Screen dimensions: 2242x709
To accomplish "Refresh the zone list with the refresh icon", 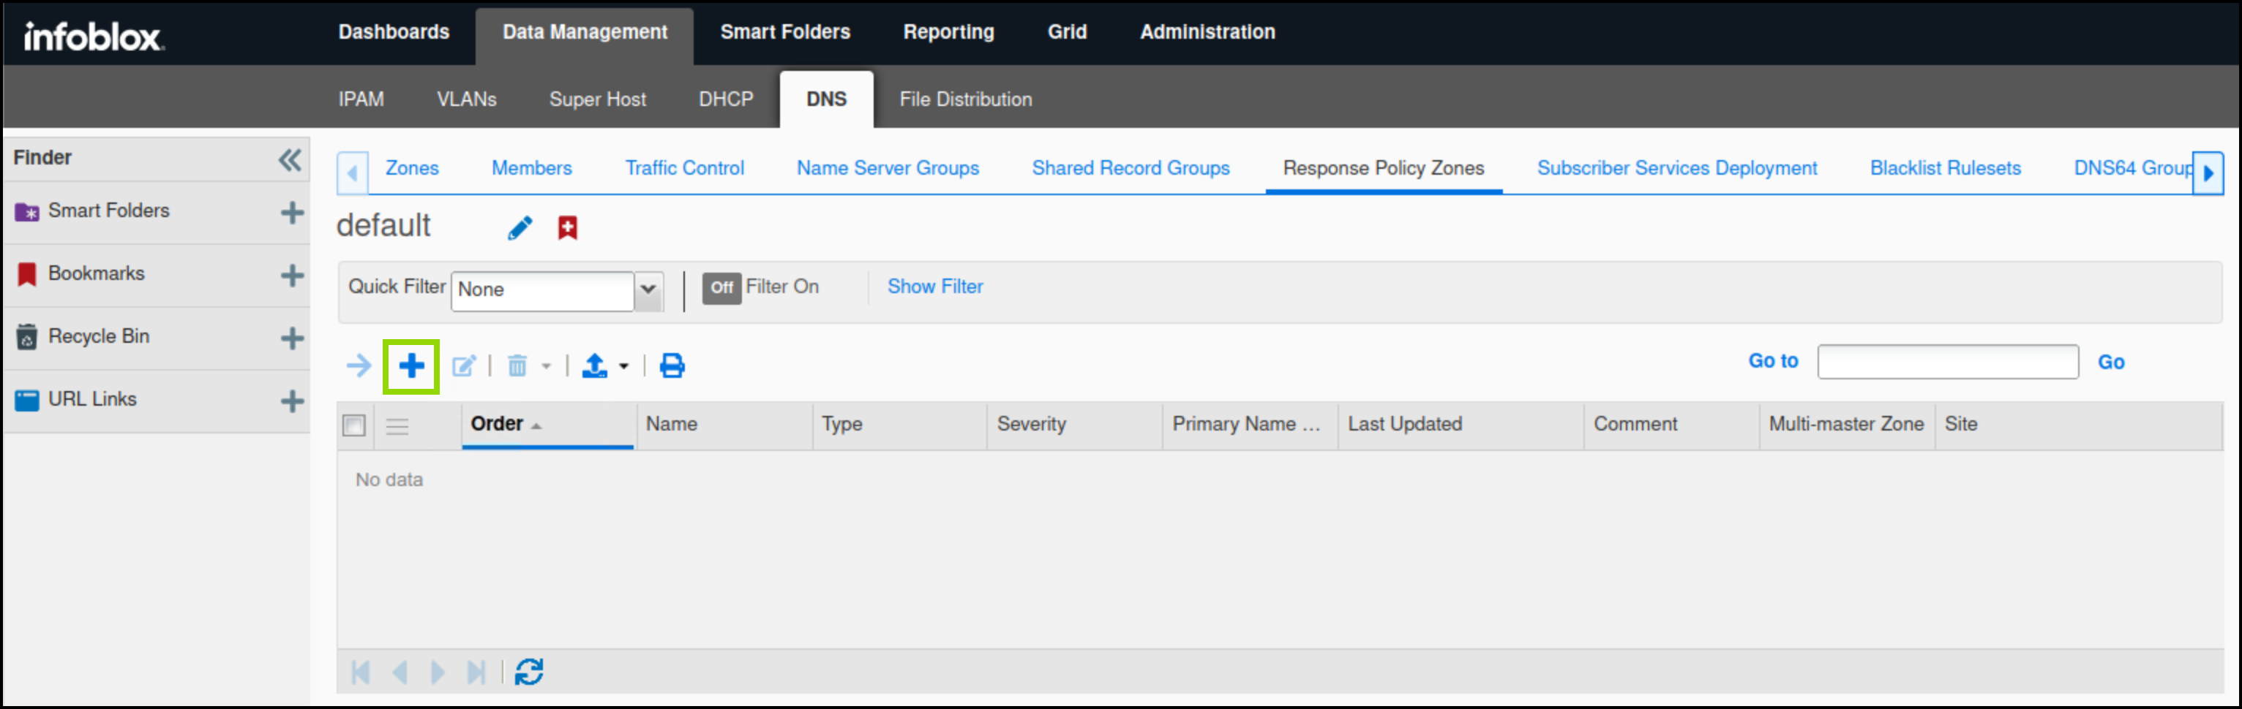I will point(529,671).
